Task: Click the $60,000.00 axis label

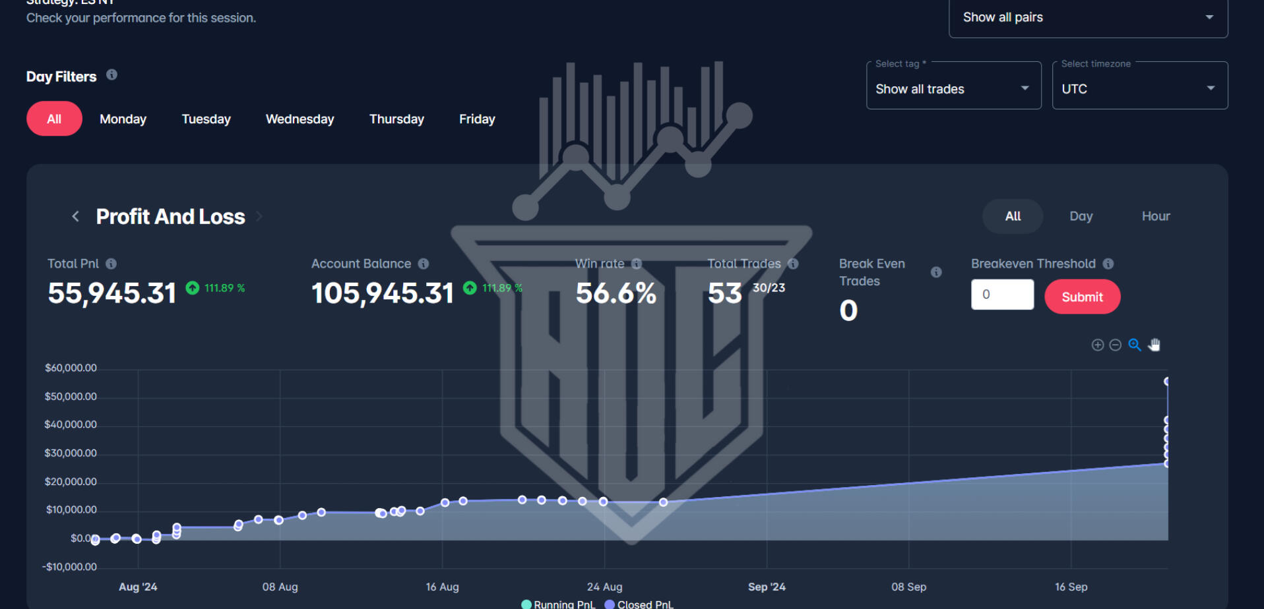Action: tap(71, 368)
